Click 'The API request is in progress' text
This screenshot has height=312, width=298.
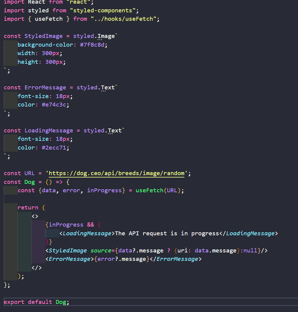pos(167,233)
